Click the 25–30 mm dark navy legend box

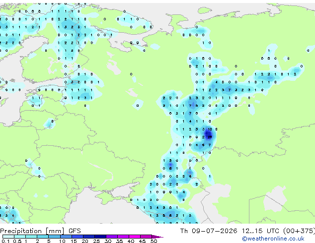click(x=100, y=237)
